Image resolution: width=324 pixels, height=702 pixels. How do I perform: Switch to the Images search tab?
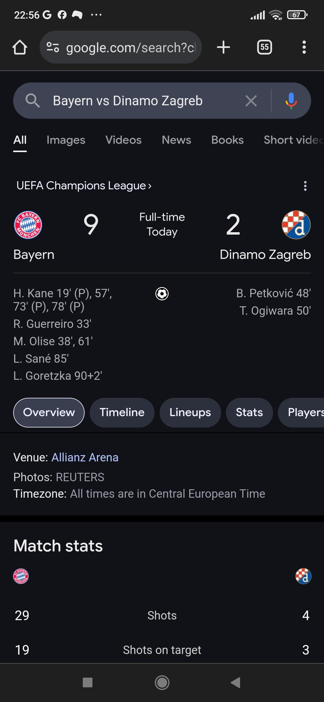pyautogui.click(x=66, y=140)
